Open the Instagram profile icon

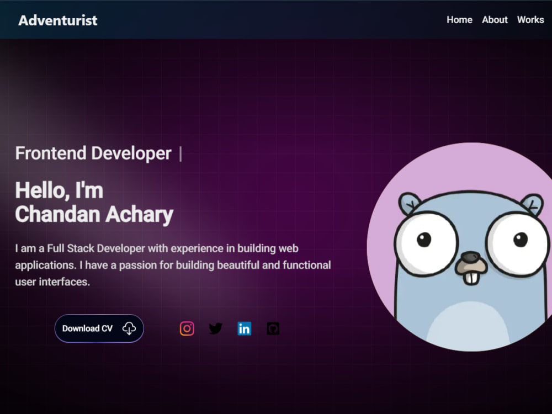coord(187,328)
